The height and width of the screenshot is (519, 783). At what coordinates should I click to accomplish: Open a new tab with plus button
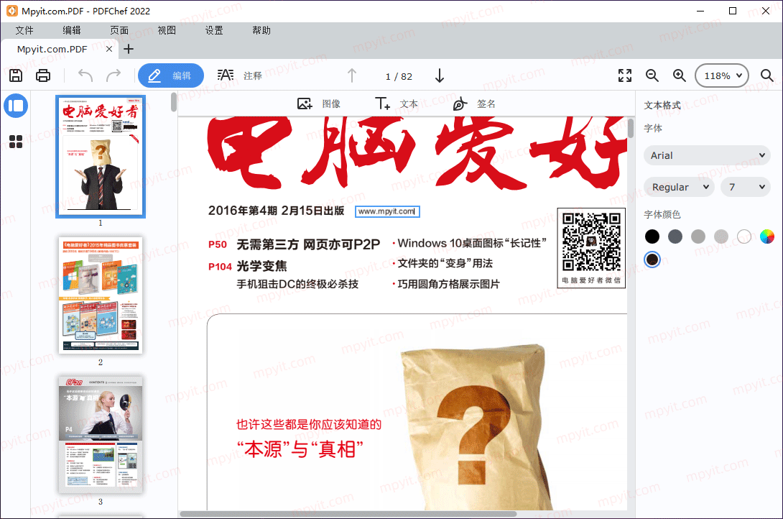tap(129, 49)
